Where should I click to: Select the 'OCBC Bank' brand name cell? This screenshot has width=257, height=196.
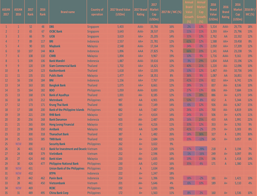tap(56, 31)
